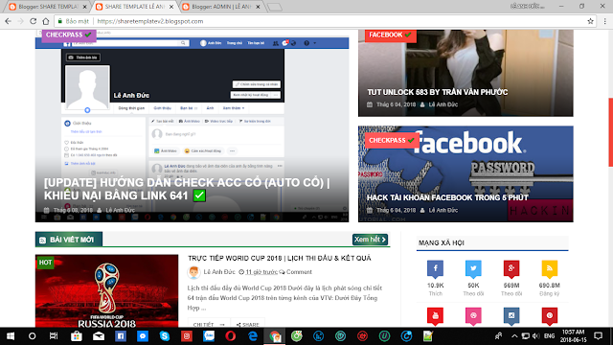
Task: Click the YouTube social icon
Action: tap(435, 316)
